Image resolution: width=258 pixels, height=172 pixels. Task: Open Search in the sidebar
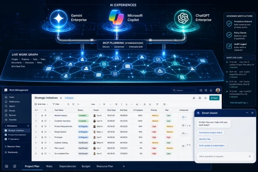tap(10, 106)
